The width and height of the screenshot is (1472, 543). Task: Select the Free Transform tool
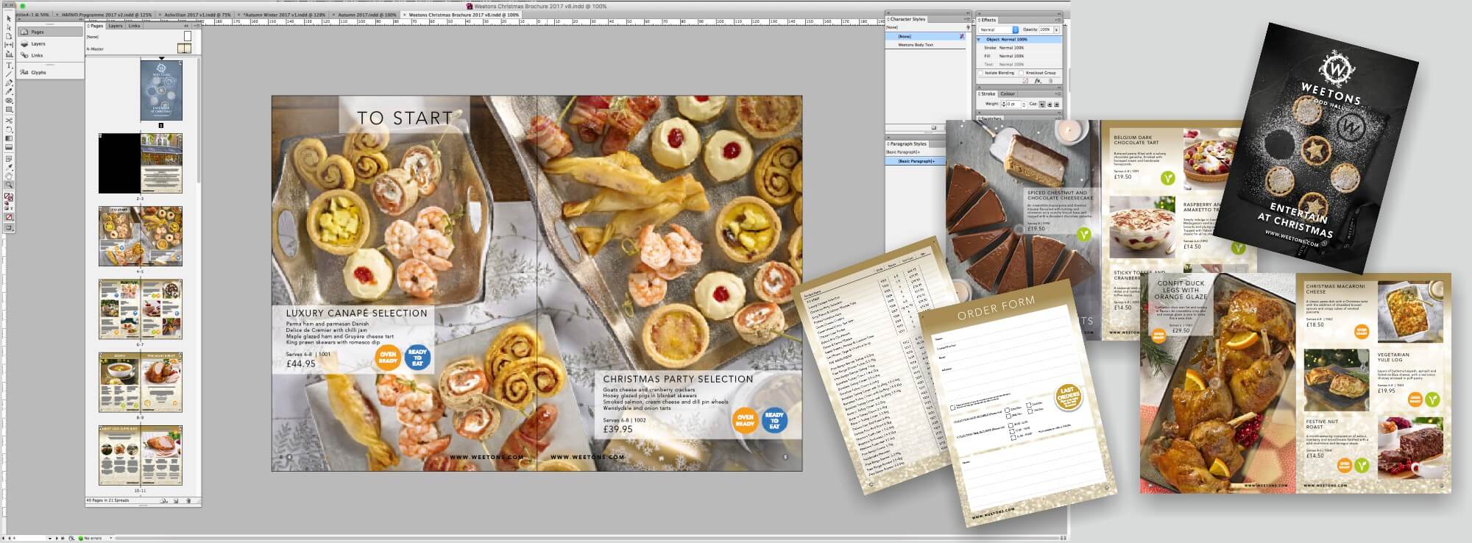pos(9,129)
